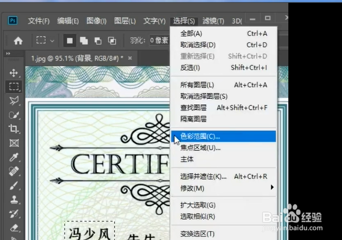This screenshot has width=342, height=240.
Task: Choose 全部(A) from the Select menu
Action: point(224,33)
